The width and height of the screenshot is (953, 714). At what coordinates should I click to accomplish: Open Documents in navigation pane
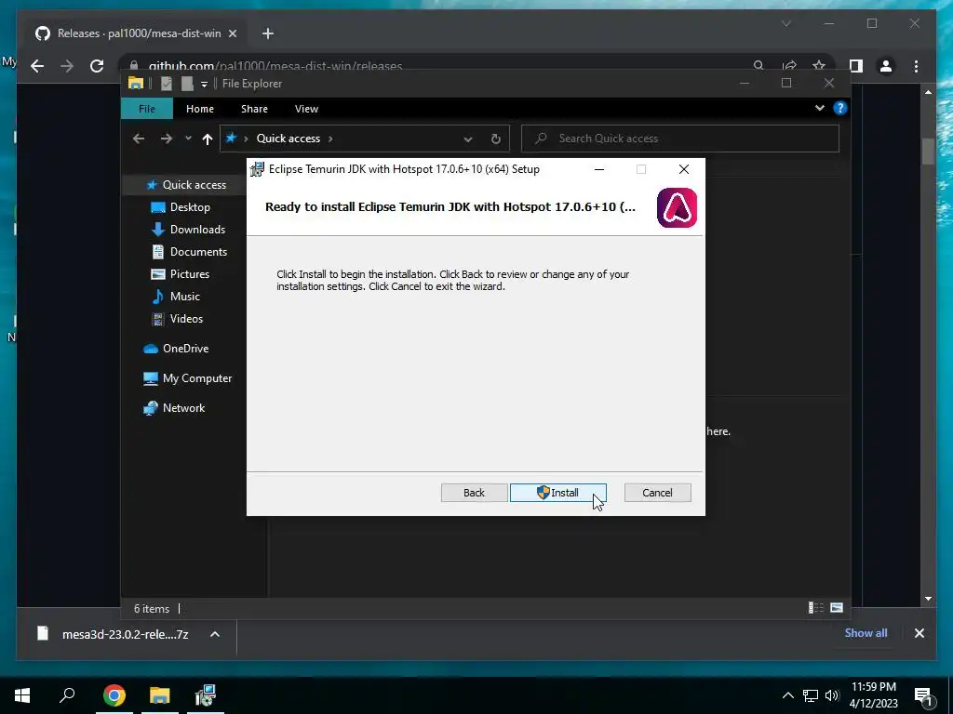pos(198,251)
